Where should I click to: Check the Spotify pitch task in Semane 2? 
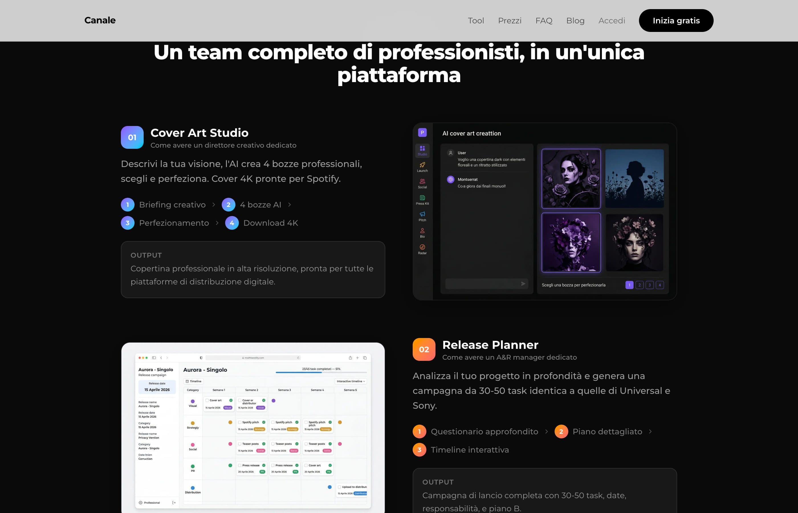point(240,422)
